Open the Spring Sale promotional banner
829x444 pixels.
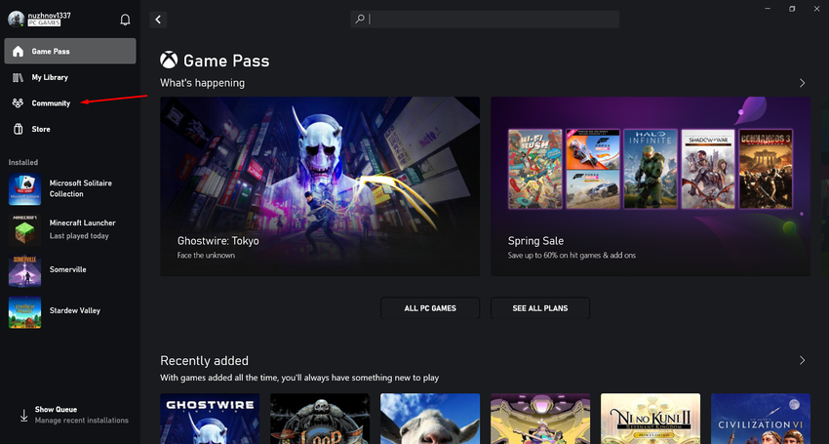tap(649, 185)
